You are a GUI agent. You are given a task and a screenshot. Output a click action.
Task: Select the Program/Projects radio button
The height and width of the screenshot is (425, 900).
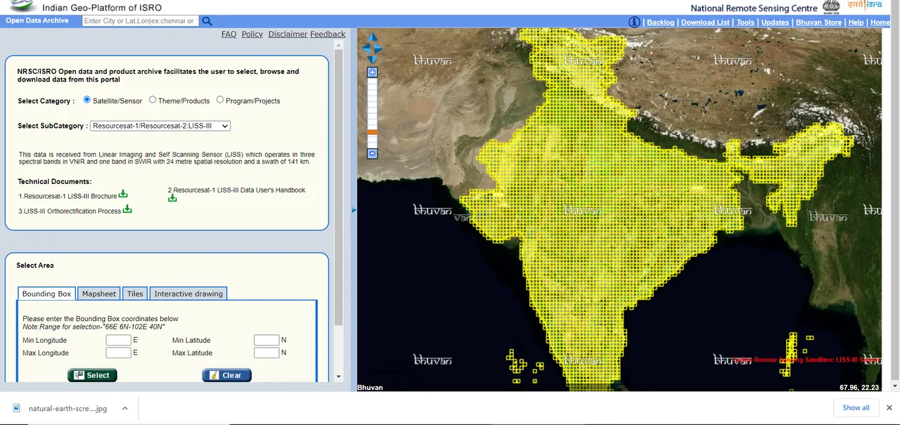click(x=220, y=100)
